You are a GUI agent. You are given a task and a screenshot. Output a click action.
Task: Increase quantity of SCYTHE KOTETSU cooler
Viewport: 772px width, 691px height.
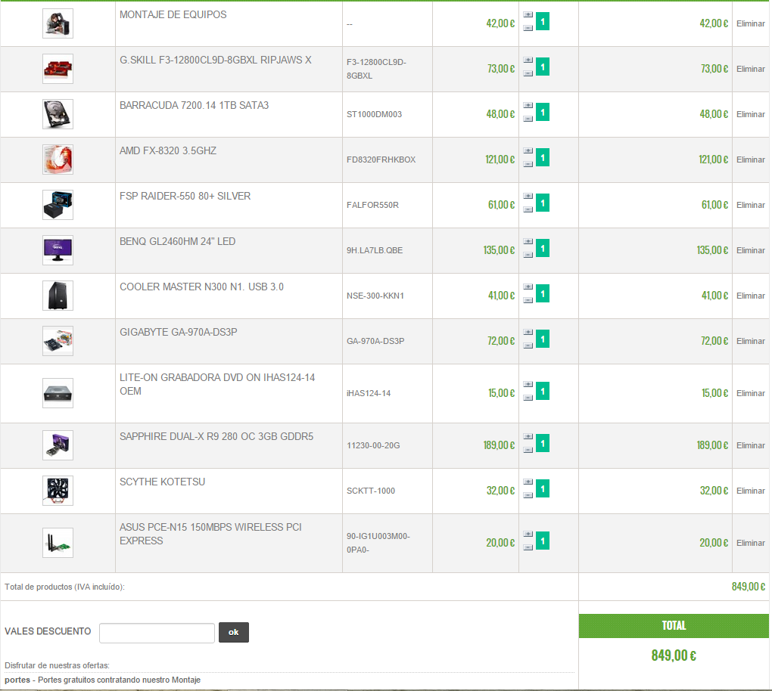coord(528,481)
